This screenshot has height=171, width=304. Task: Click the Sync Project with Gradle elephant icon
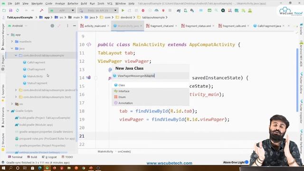point(179,10)
